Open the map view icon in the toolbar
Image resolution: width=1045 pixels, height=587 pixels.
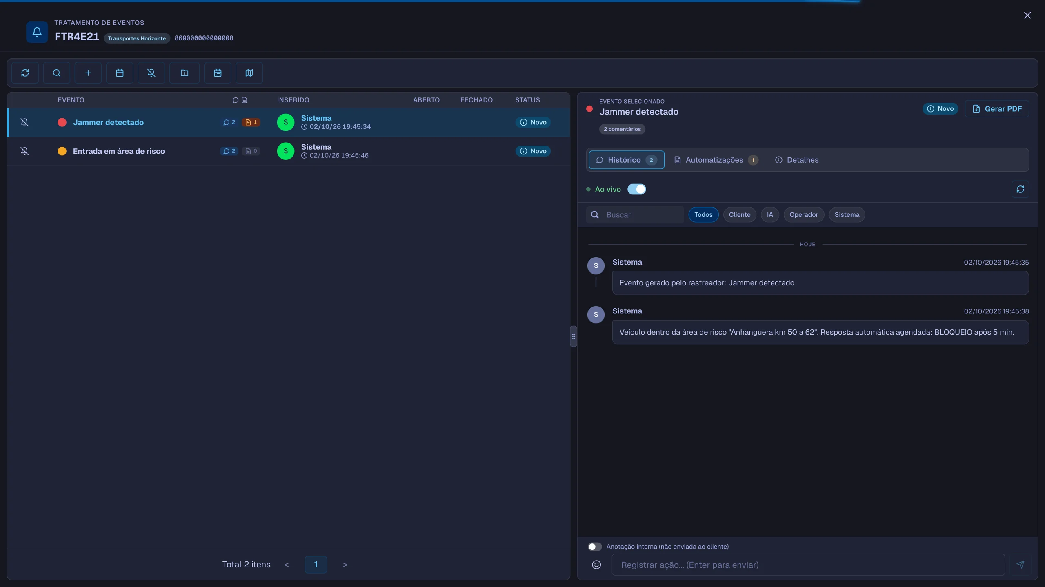point(249,73)
